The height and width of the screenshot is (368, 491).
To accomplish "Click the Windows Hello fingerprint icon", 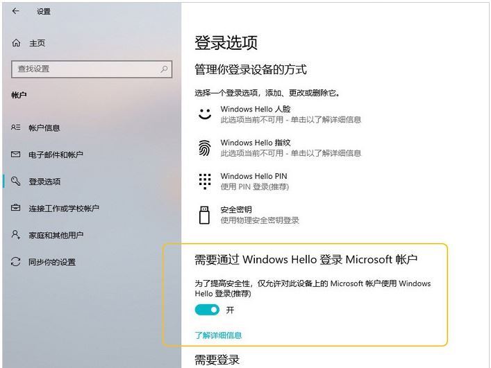I will [205, 148].
